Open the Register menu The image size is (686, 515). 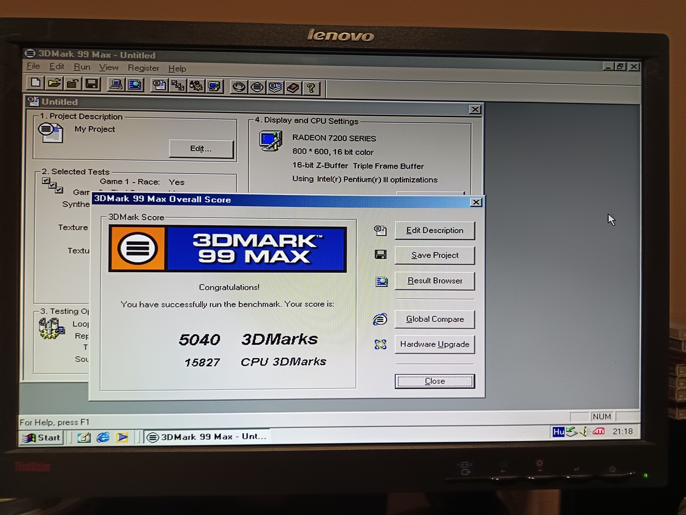click(x=143, y=68)
